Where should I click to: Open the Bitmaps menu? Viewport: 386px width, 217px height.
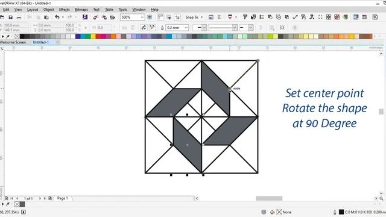[81, 10]
